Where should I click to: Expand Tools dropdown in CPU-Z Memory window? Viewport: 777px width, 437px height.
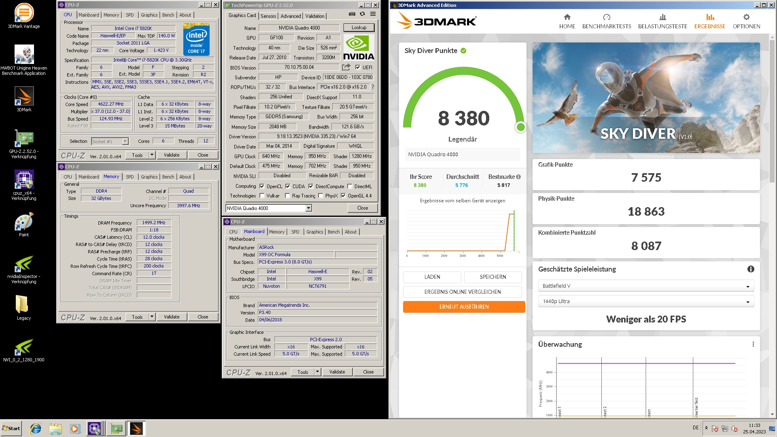(x=152, y=317)
